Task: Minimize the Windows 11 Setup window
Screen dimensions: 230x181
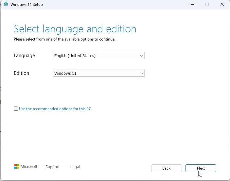Action: pos(191,5)
